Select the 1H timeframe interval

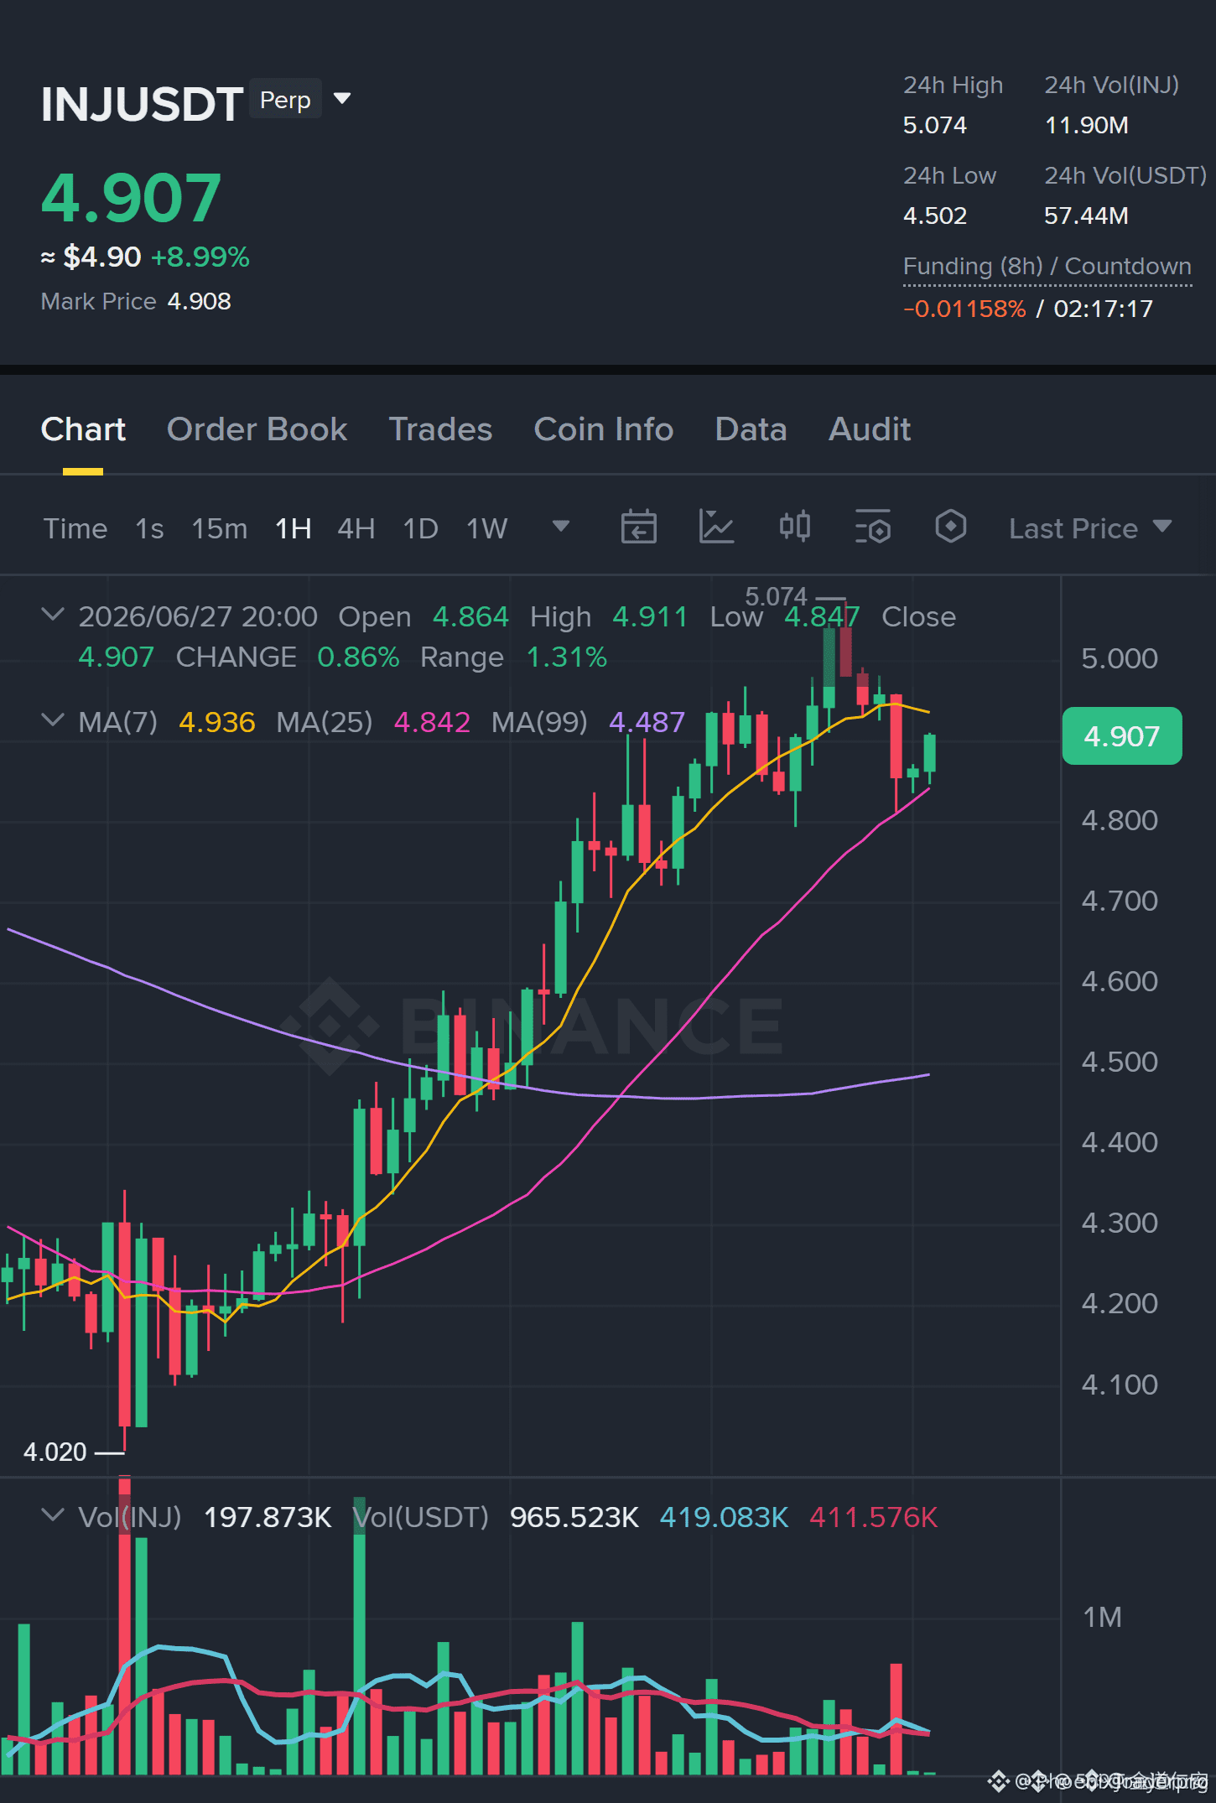click(293, 528)
